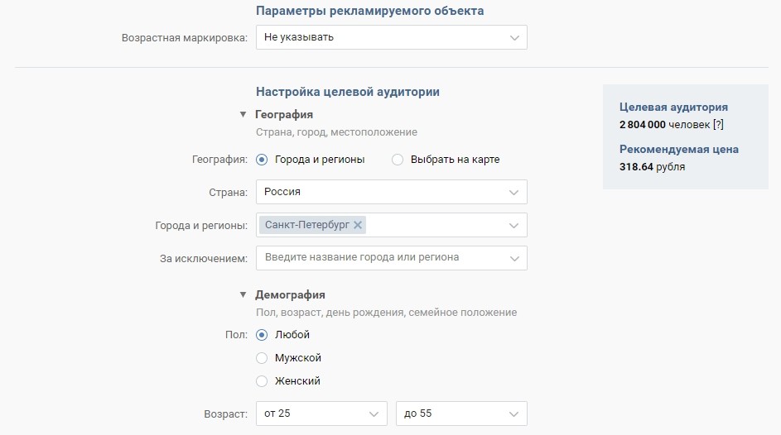The height and width of the screenshot is (435, 781).
Task: Open the audience size [?] help hint
Action: click(x=718, y=125)
